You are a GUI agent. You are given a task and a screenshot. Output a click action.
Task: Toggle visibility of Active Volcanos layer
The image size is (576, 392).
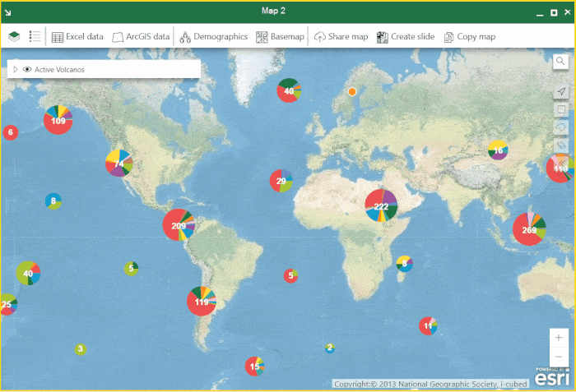point(27,69)
